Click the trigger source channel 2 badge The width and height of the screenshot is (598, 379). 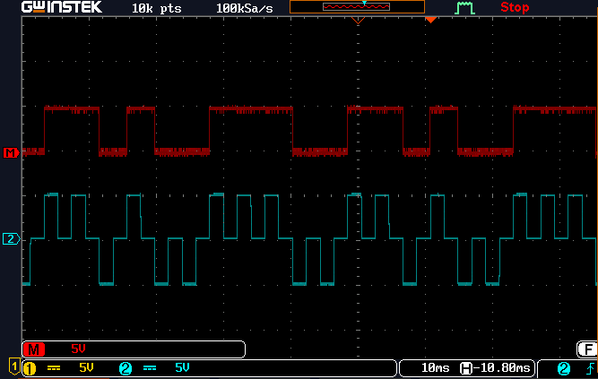[564, 368]
